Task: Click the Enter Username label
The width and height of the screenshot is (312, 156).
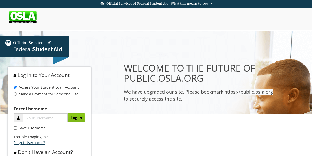Action: click(30, 109)
